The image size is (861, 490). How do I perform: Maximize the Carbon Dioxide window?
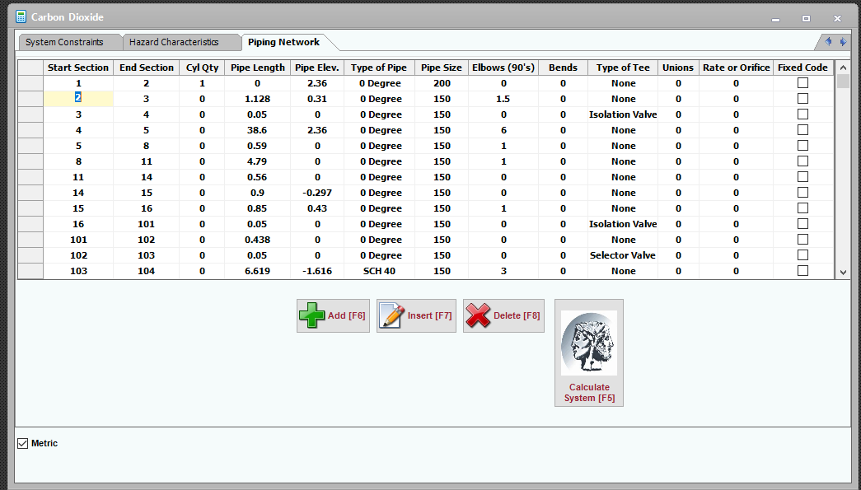coord(806,17)
